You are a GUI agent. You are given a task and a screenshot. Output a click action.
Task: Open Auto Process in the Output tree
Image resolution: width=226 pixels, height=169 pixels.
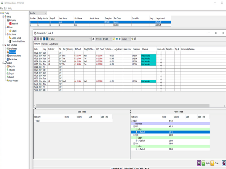[x=13, y=81]
